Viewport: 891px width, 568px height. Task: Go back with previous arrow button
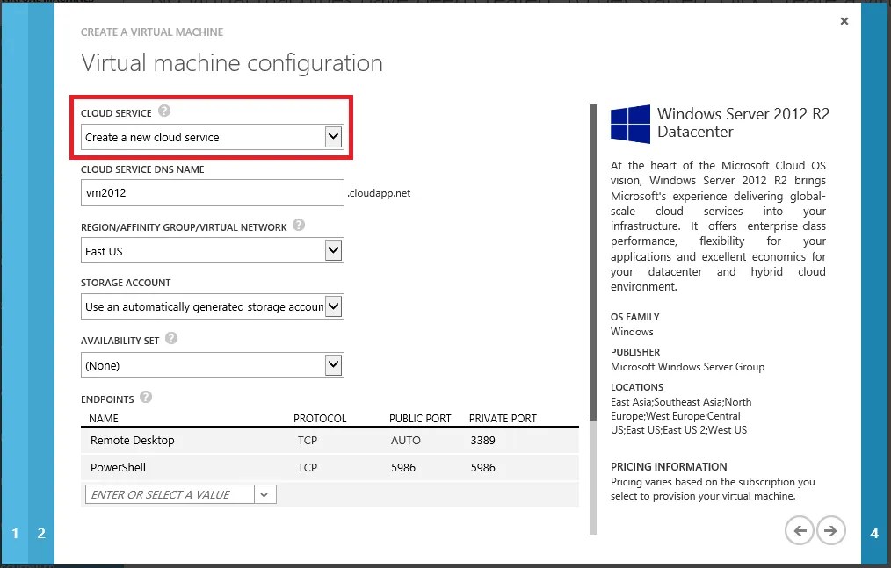coord(800,530)
